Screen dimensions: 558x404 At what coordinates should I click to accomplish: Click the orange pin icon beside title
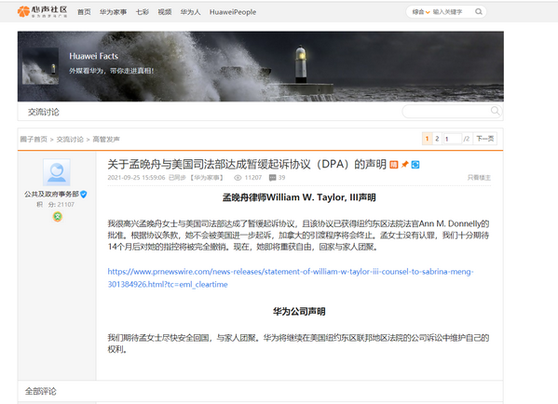404,165
